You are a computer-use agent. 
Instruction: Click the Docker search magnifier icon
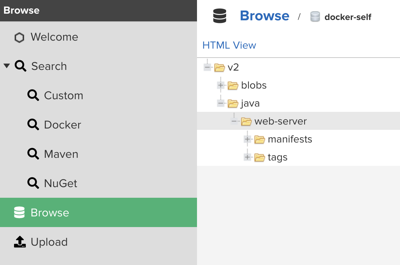(33, 125)
